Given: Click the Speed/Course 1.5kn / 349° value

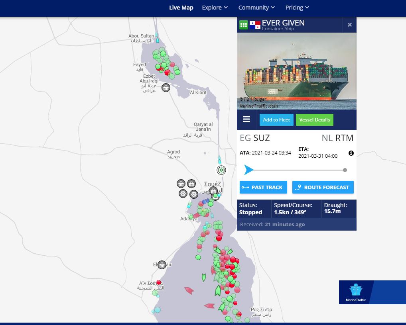Looking at the screenshot, I should pyautogui.click(x=290, y=212).
